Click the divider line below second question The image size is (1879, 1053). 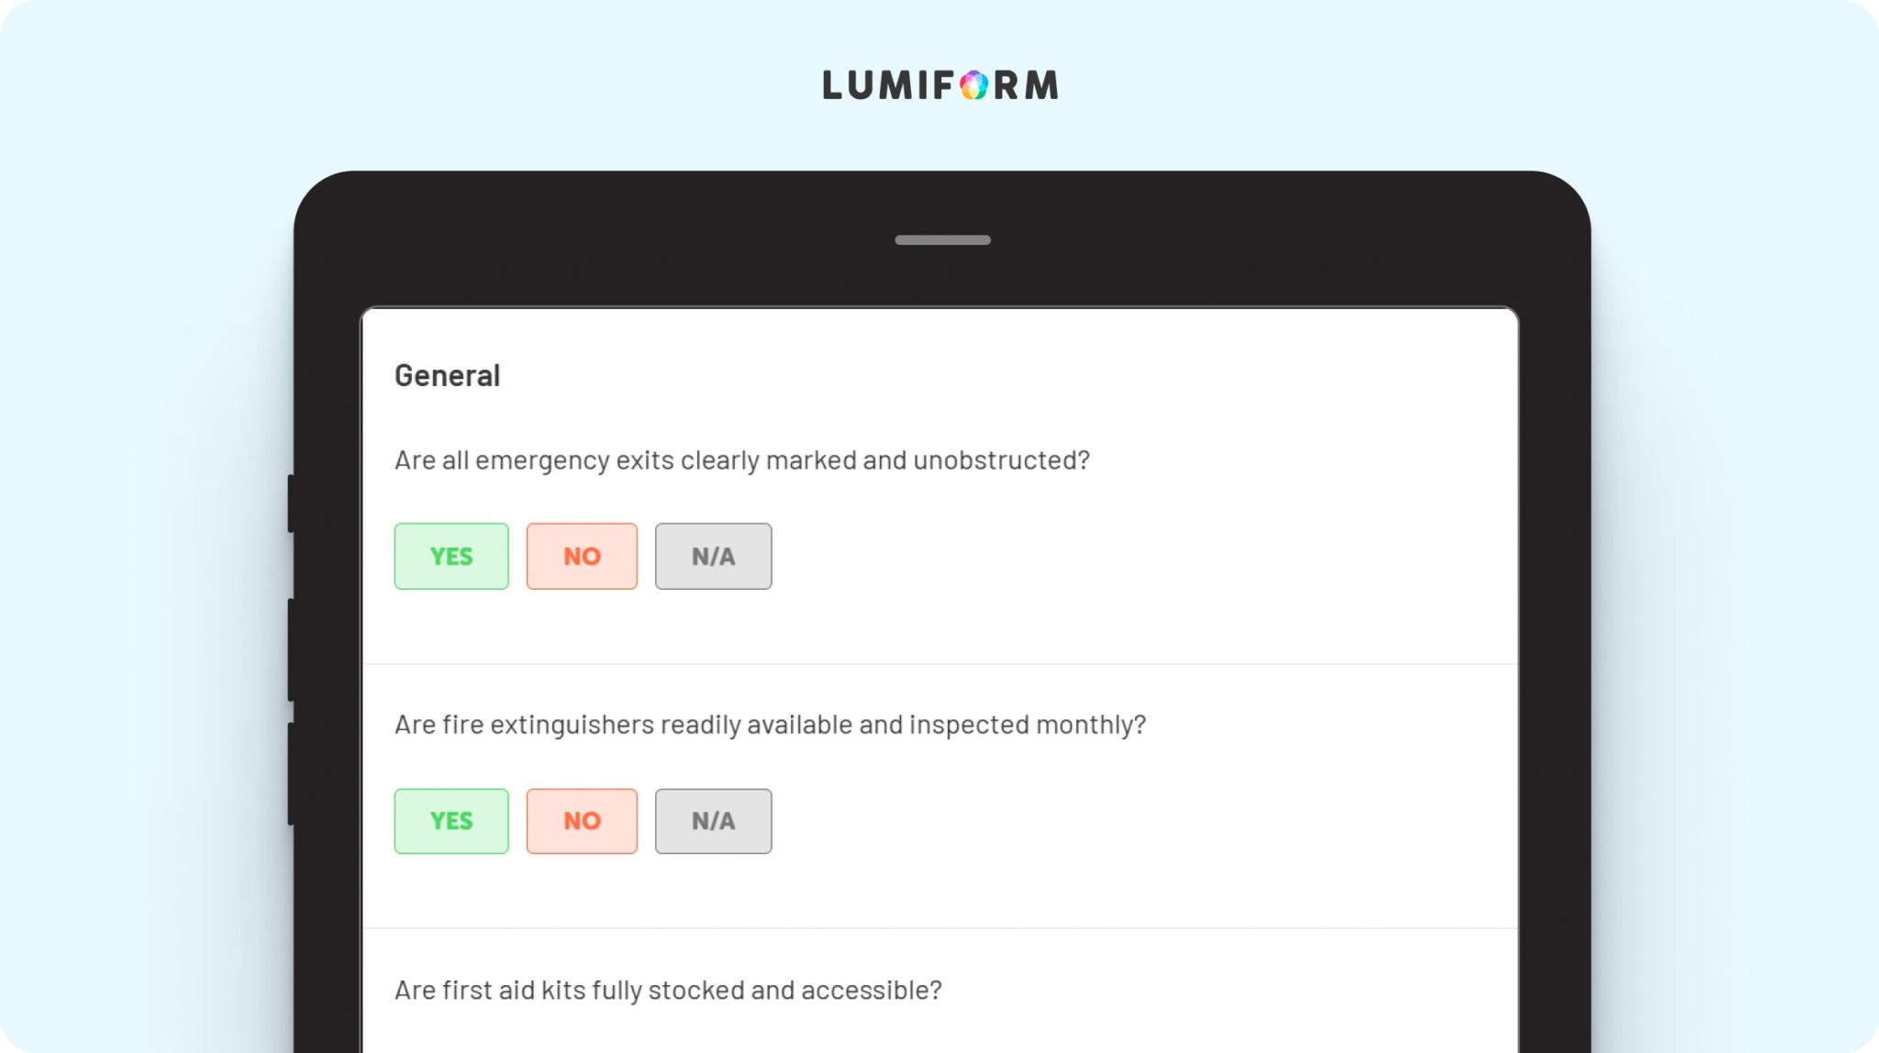click(x=940, y=928)
